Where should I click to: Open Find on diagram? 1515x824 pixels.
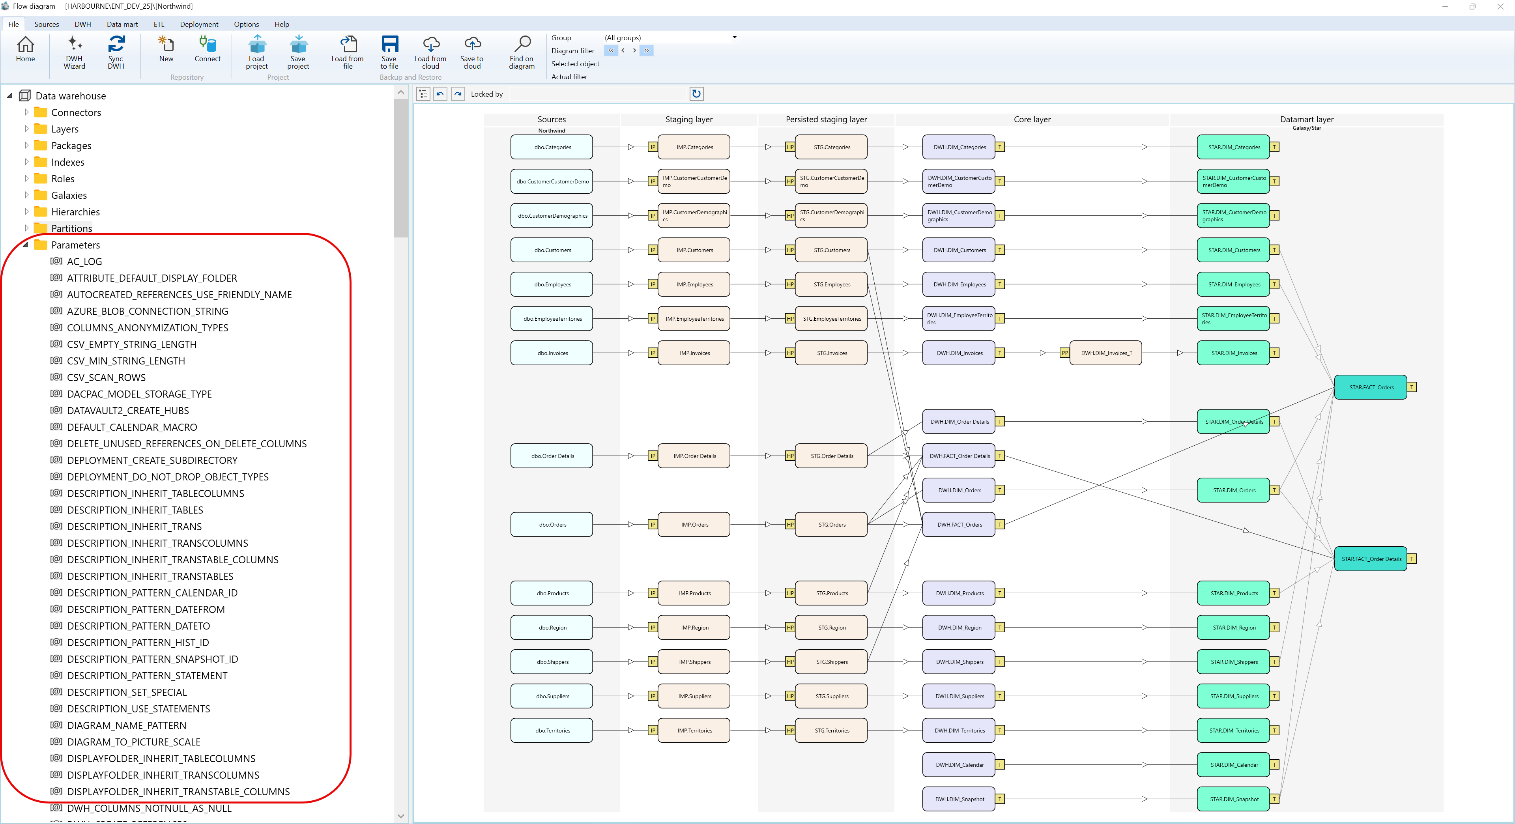522,53
